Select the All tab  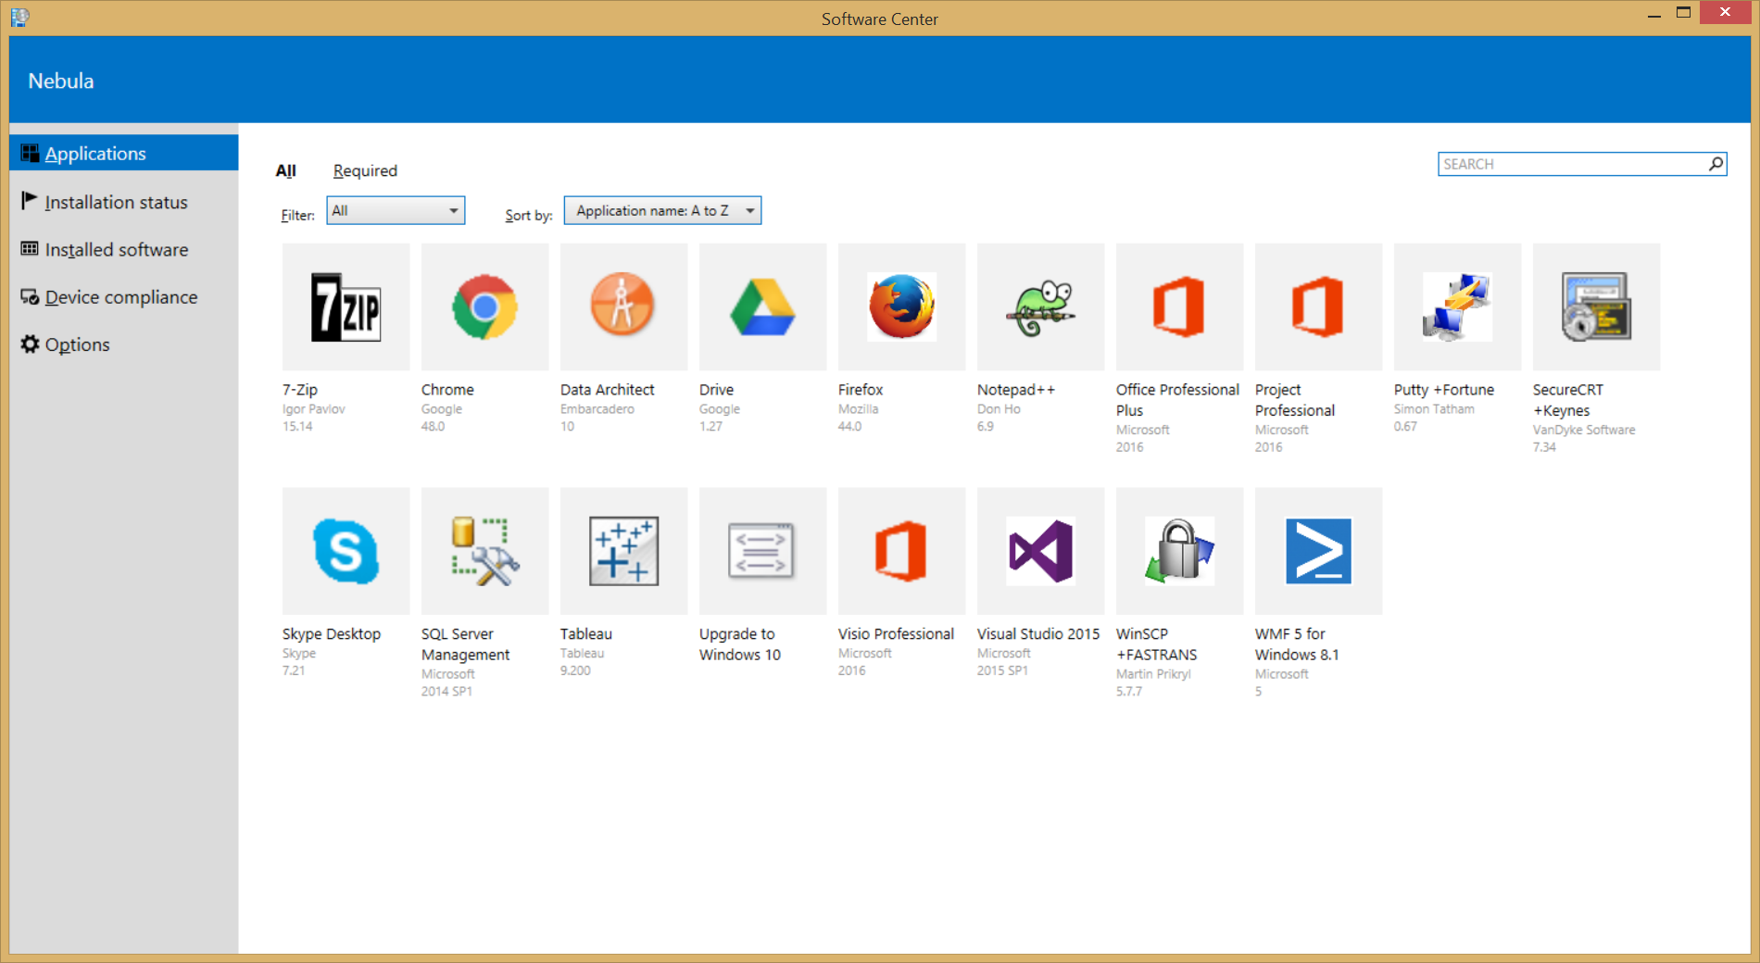pyautogui.click(x=285, y=170)
